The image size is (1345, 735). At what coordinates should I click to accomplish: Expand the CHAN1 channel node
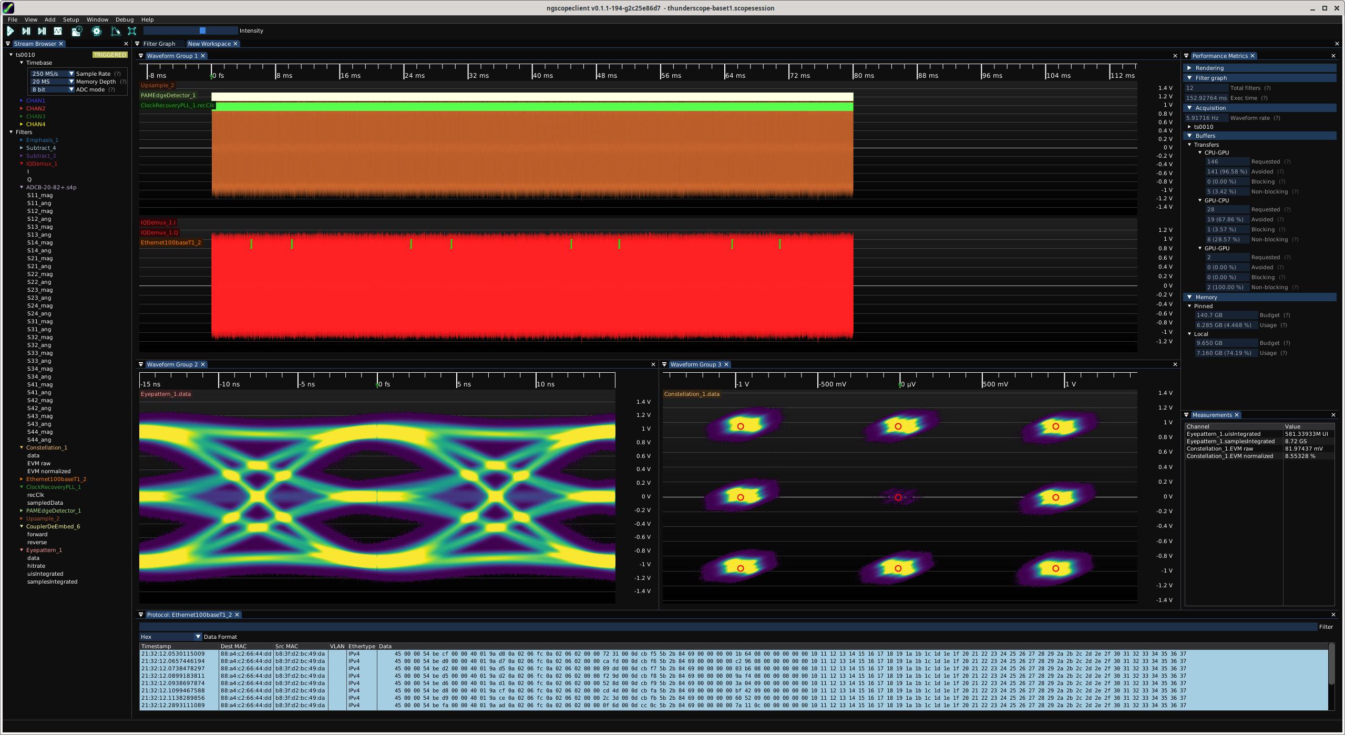point(22,100)
